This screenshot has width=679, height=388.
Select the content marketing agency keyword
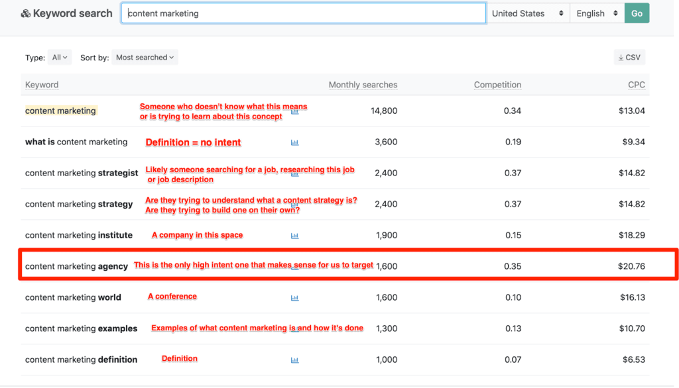click(77, 266)
